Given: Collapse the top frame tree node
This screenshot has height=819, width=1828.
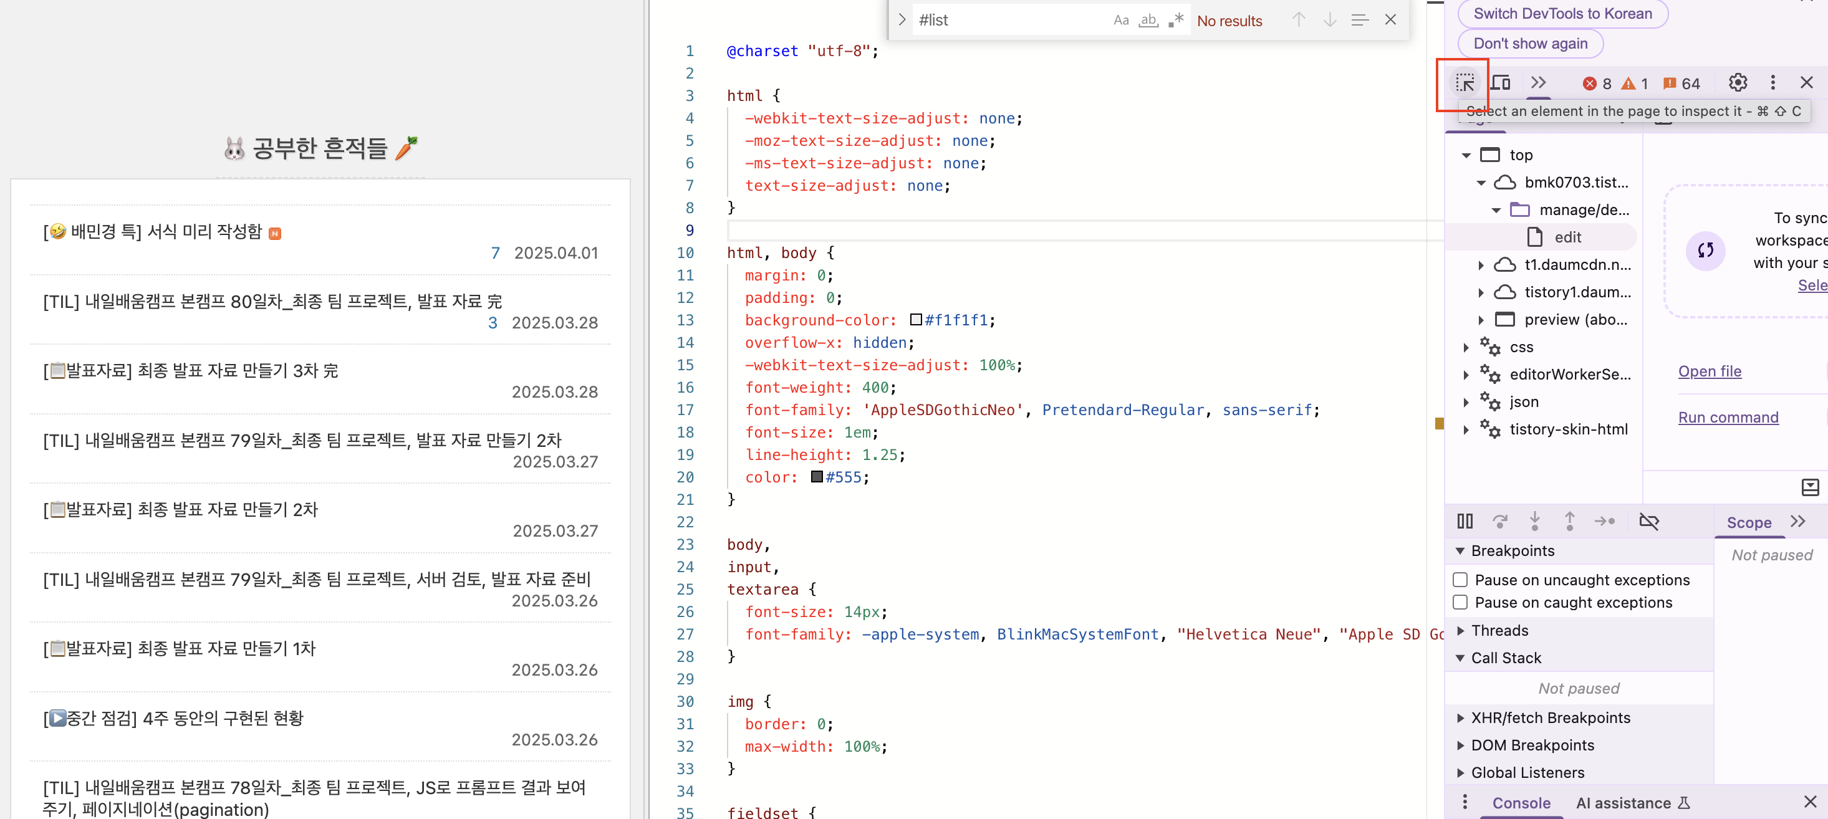Looking at the screenshot, I should (x=1466, y=155).
